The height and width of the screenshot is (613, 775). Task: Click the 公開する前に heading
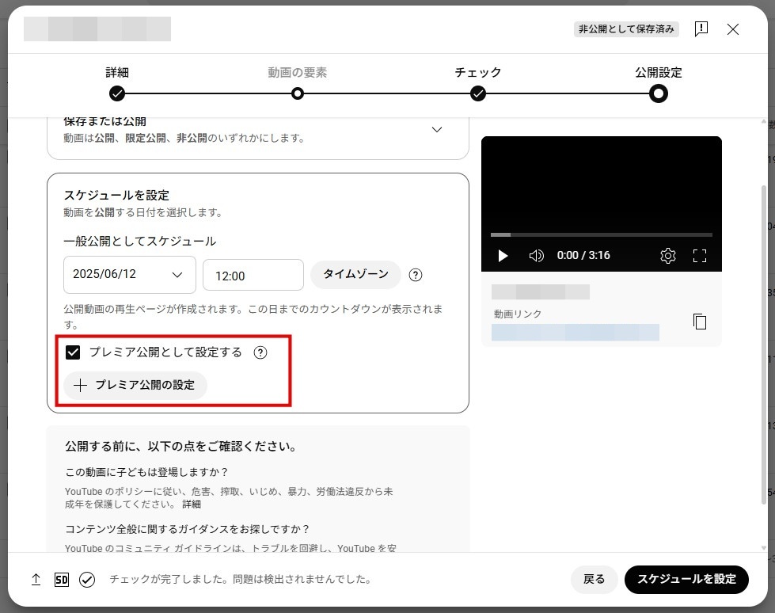[181, 447]
